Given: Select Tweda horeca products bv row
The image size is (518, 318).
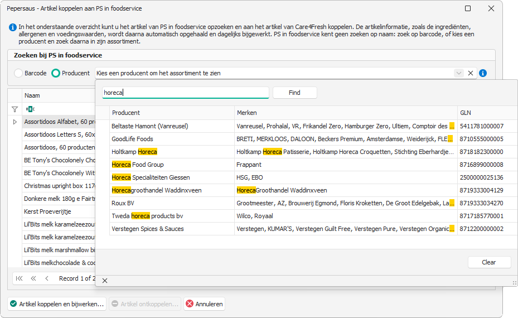Looking at the screenshot, I should 313,216.
